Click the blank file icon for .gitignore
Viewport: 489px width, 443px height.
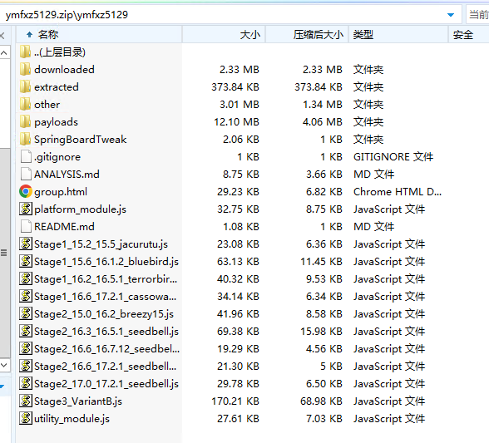pos(26,156)
